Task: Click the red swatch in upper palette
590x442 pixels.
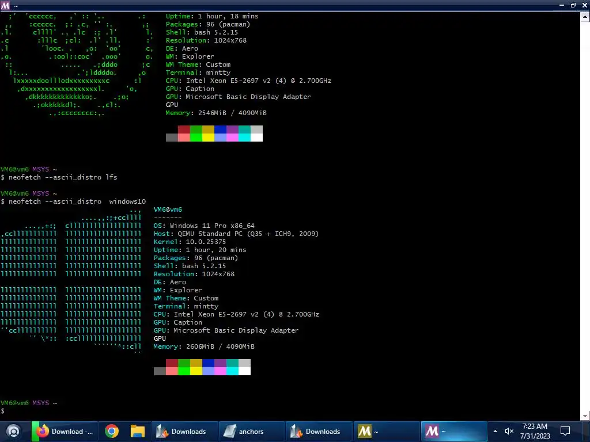Action: [x=184, y=129]
